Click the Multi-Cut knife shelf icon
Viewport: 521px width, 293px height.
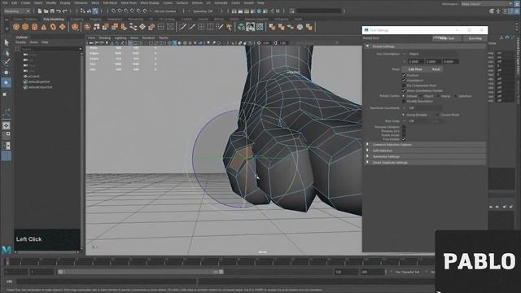pyautogui.click(x=182, y=27)
